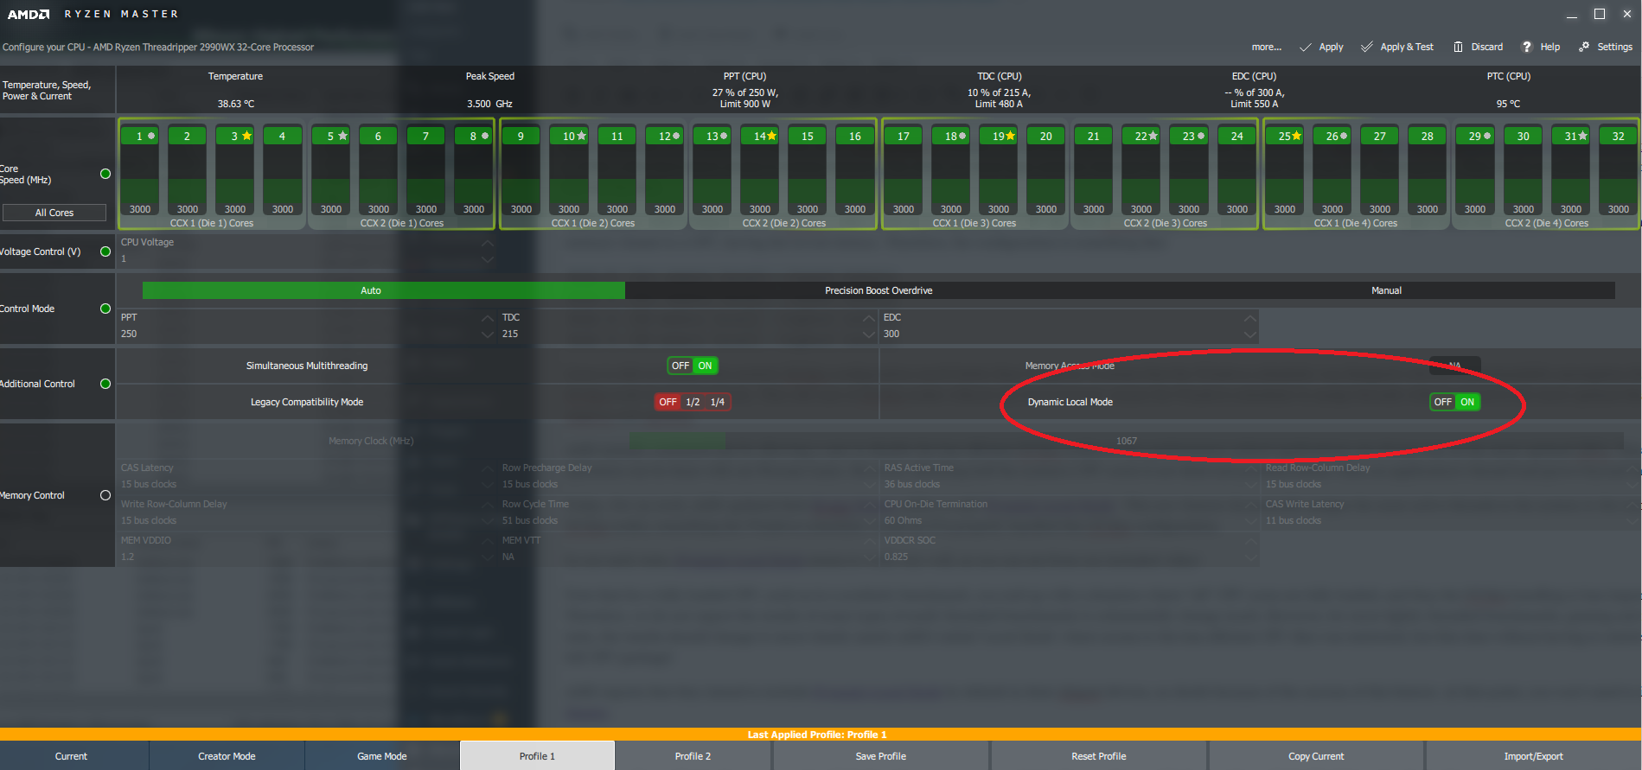This screenshot has width=1642, height=770.
Task: Expand the more... menu
Action: point(1266,47)
